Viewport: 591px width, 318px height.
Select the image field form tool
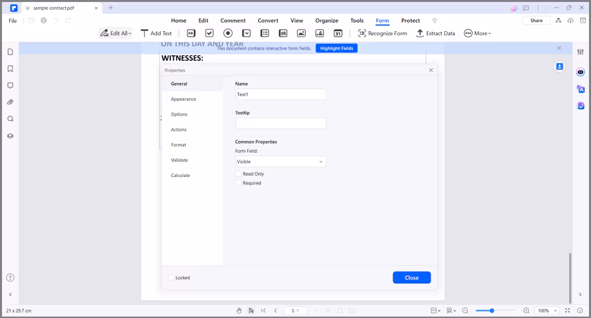302,33
